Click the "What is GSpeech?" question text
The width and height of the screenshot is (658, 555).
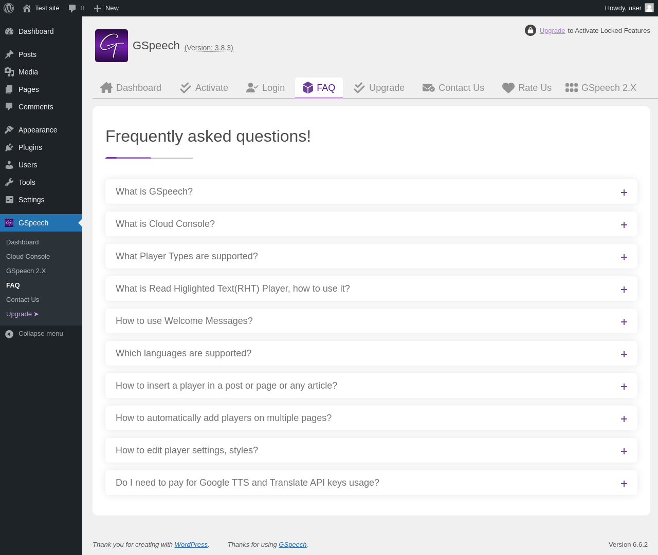pyautogui.click(x=154, y=192)
